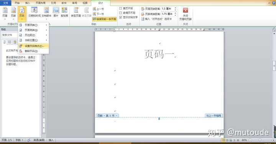The width and height of the screenshot is (276, 144).
Task: Click the 搜索文档 search box in navigation pane
Action: coord(10,35)
